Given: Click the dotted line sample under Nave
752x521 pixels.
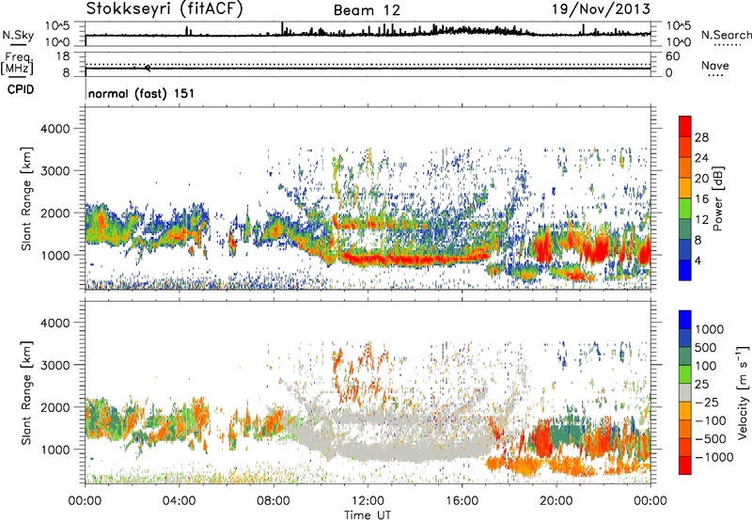Looking at the screenshot, I should 716,76.
